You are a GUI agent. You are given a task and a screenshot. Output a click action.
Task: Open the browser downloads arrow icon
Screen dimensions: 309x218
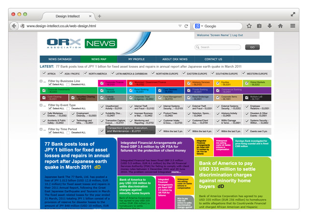coord(270,26)
